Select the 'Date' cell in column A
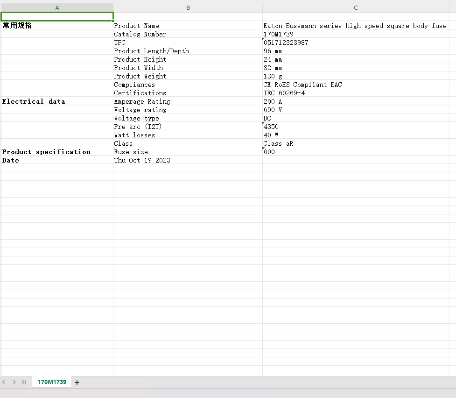This screenshot has height=398, width=456. (x=57, y=160)
